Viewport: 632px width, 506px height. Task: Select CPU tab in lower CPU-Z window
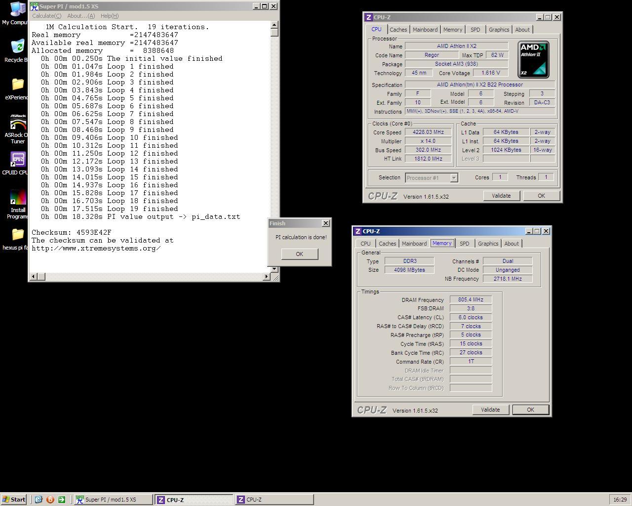pyautogui.click(x=365, y=244)
